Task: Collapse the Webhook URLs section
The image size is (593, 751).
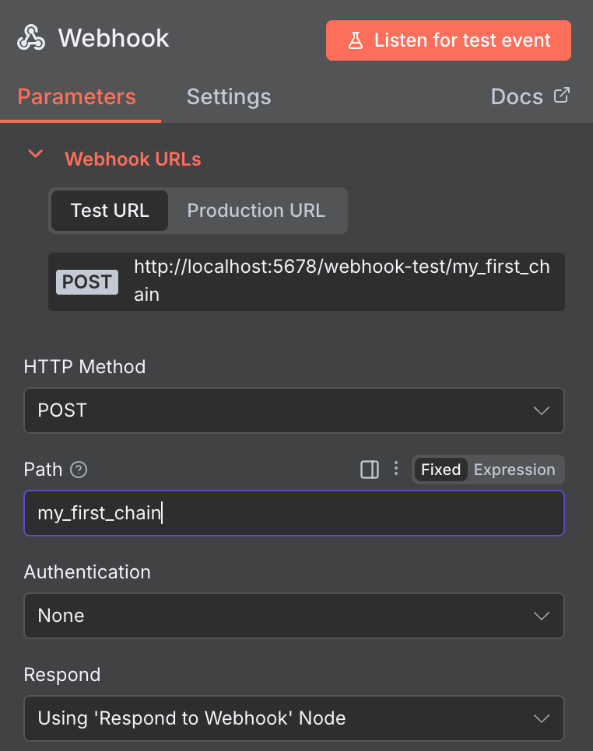Action: pyautogui.click(x=35, y=154)
